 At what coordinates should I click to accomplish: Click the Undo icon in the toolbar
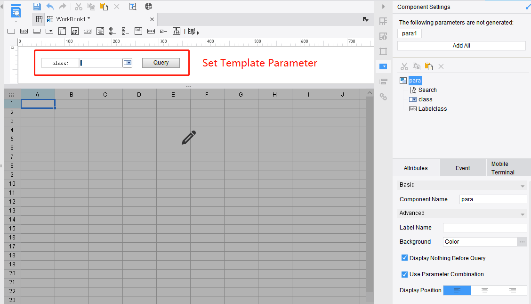click(x=50, y=6)
